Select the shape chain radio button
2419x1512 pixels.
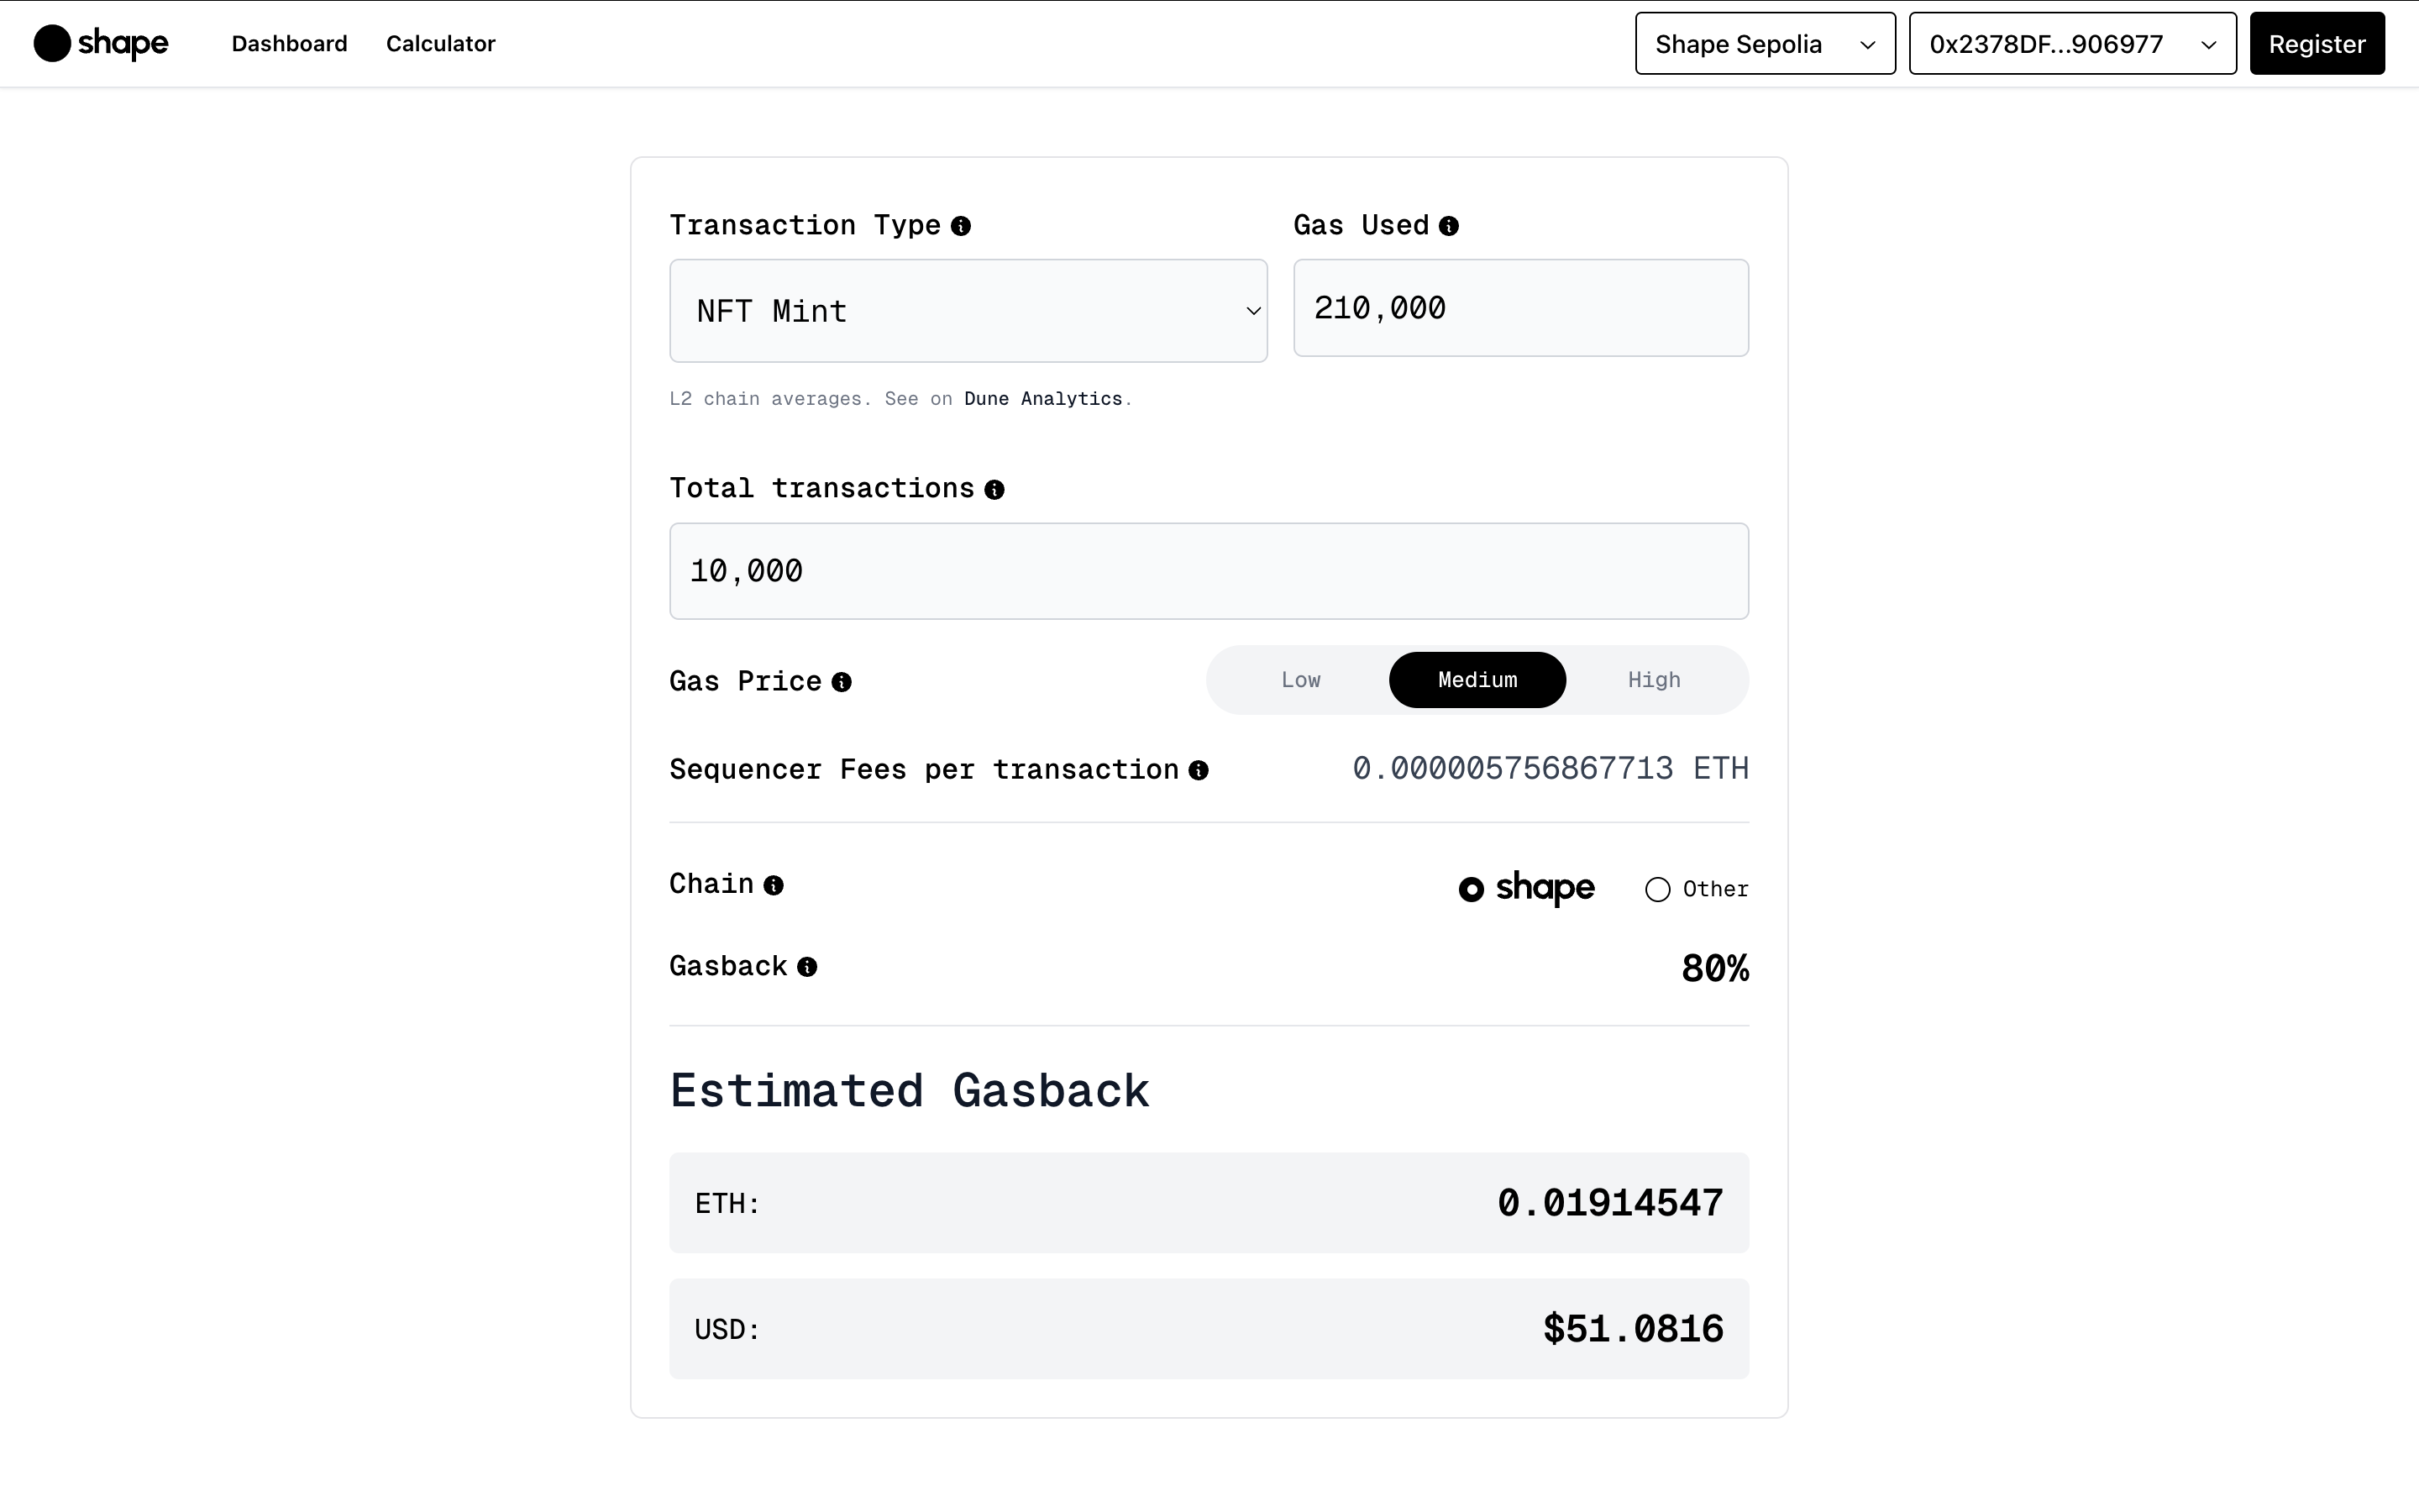pyautogui.click(x=1472, y=889)
